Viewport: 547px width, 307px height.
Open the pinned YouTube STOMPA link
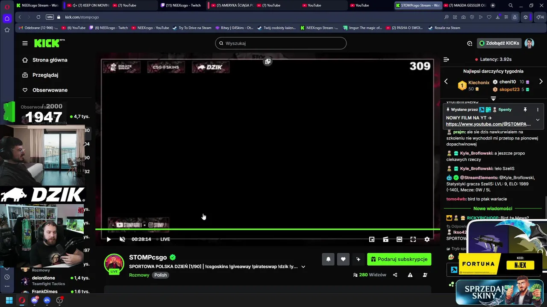488,124
